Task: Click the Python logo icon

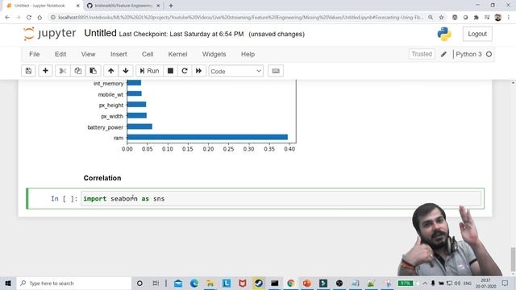Action: pyautogui.click(x=444, y=34)
